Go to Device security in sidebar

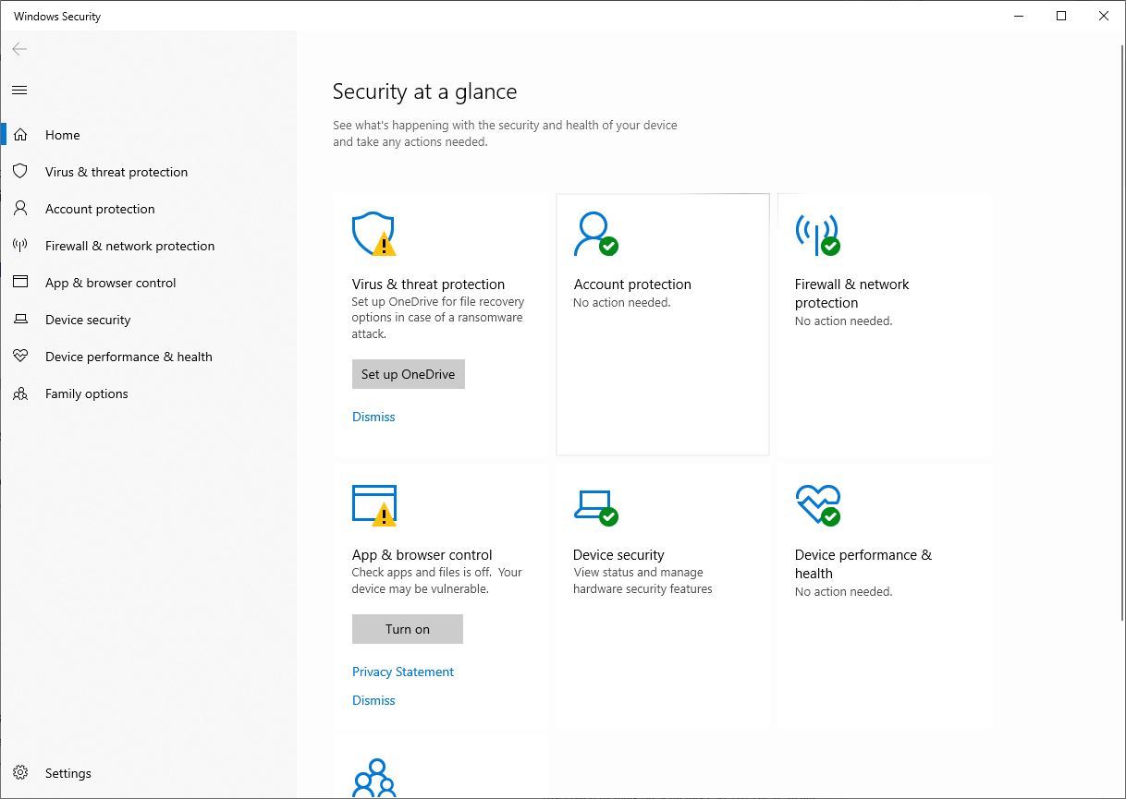88,320
